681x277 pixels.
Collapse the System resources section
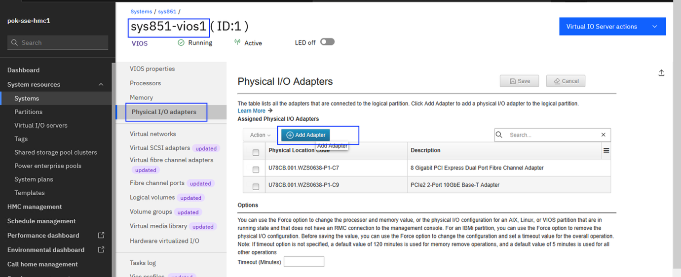coord(101,84)
